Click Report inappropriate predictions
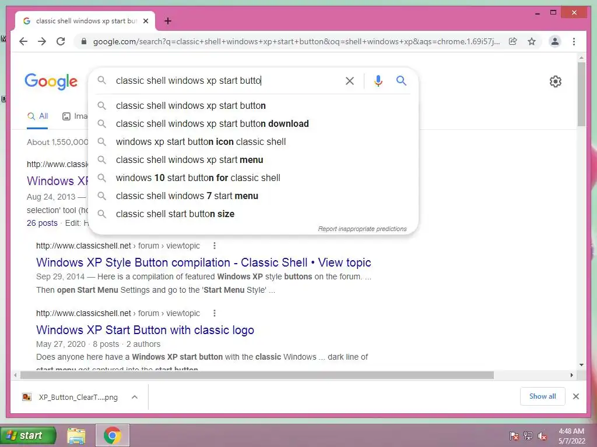 pyautogui.click(x=362, y=229)
